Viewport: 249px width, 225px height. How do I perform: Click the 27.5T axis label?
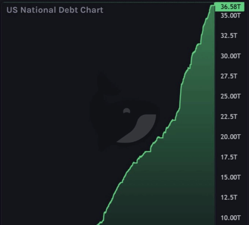tap(229, 76)
